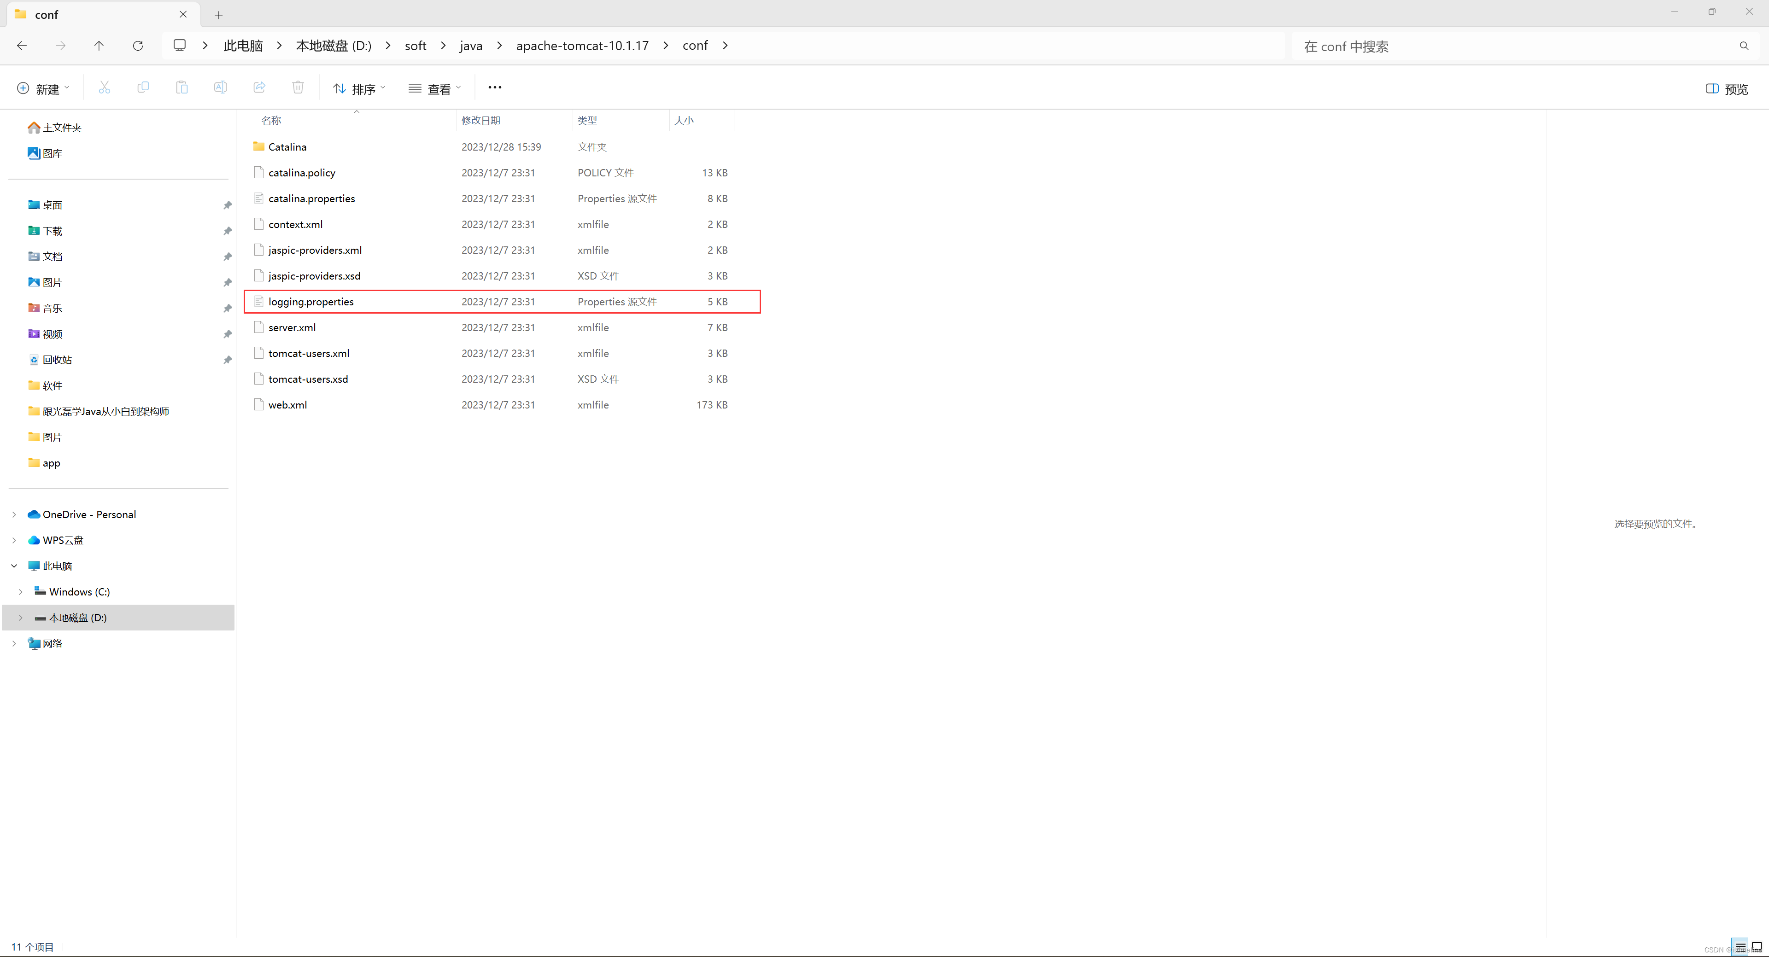Screen dimensions: 1769x957
Task: Open the 查看 (View) dropdown
Action: (x=435, y=88)
